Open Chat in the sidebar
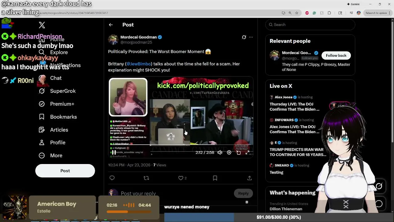The width and height of the screenshot is (394, 222). point(56,78)
